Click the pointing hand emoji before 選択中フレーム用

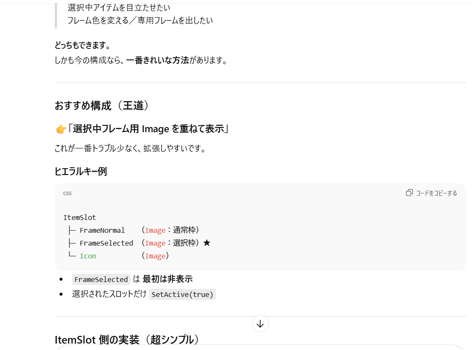click(x=61, y=129)
